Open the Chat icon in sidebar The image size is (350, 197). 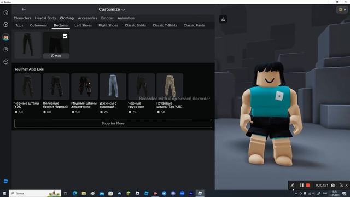click(x=6, y=49)
